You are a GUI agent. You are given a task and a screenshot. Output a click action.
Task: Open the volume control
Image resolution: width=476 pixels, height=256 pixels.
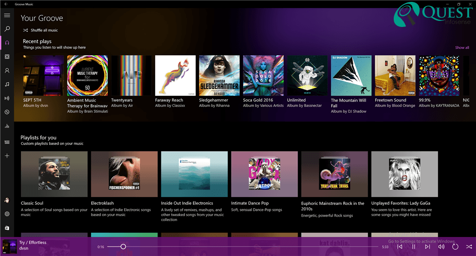tap(441, 247)
